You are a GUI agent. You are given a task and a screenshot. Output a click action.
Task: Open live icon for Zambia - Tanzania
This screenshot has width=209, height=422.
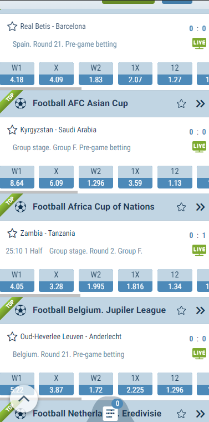tap(200, 250)
